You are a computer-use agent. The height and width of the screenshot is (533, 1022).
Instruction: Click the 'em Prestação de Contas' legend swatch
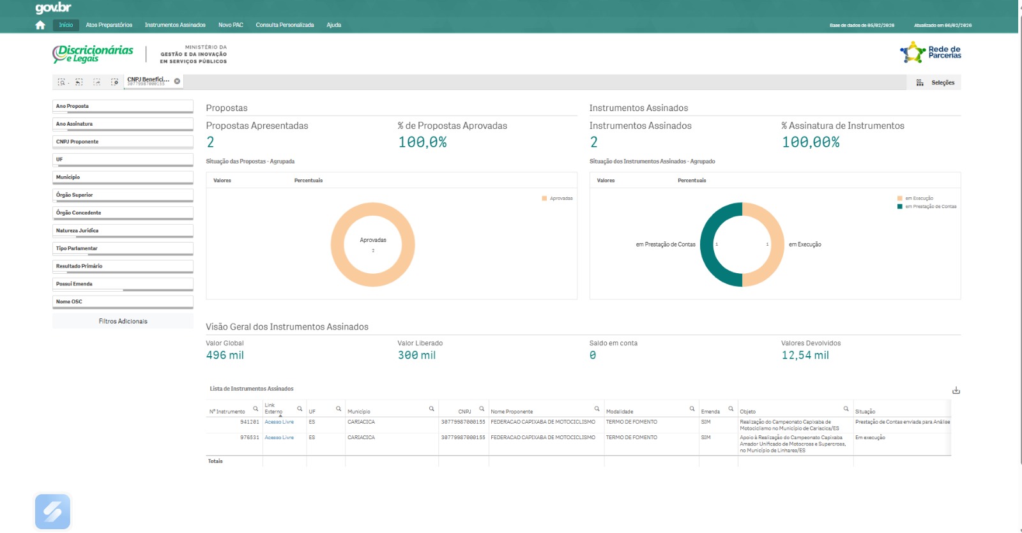click(900, 207)
